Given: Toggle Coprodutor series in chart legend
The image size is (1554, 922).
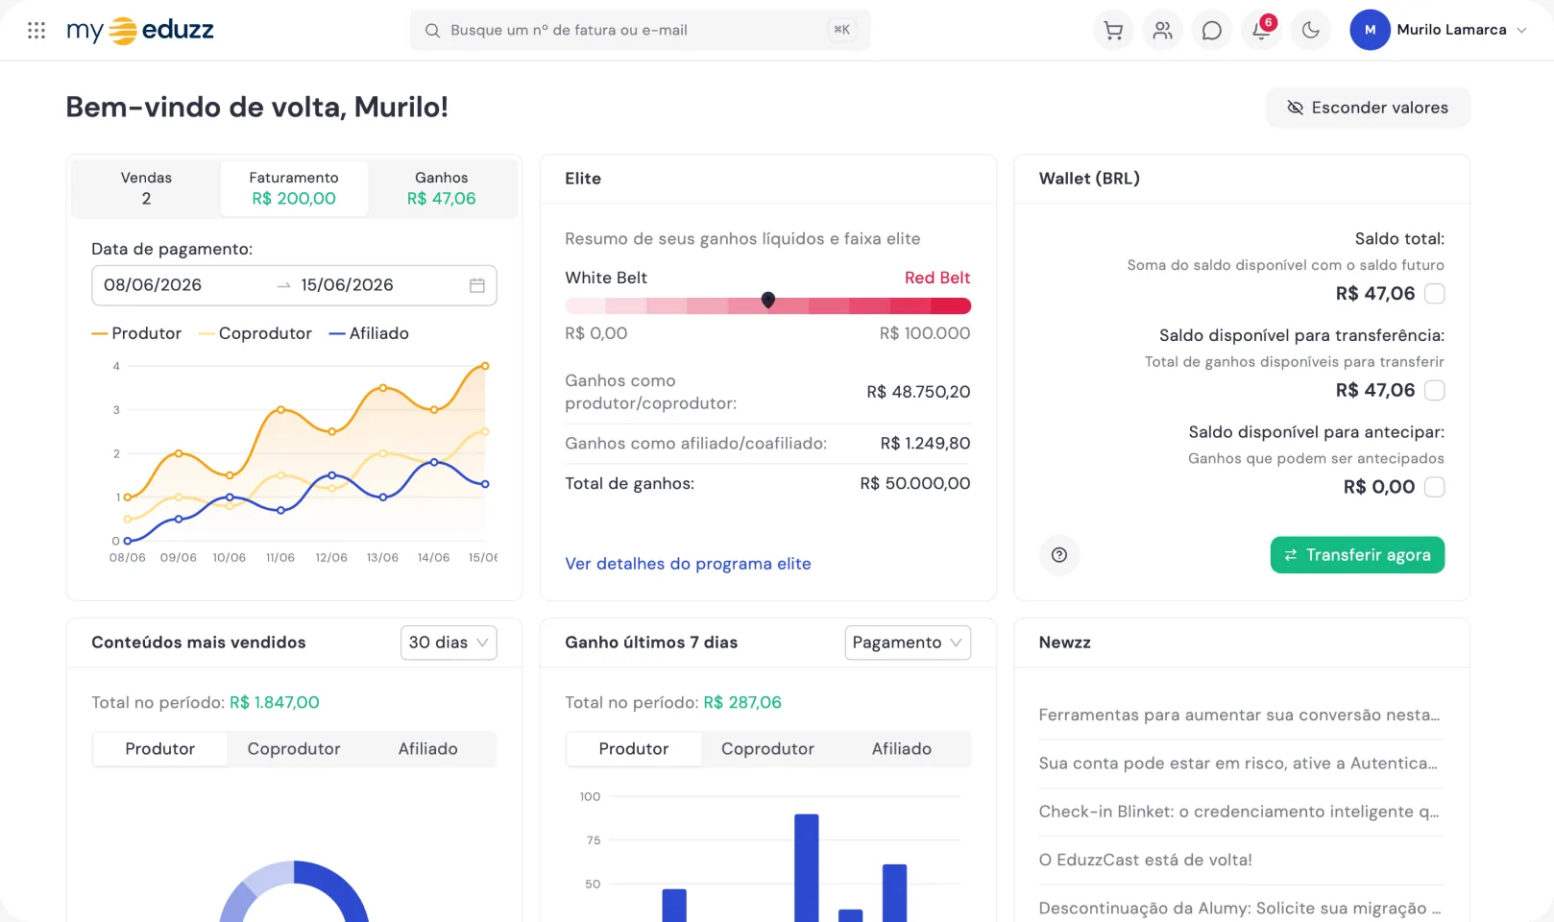Looking at the screenshot, I should click(x=255, y=333).
